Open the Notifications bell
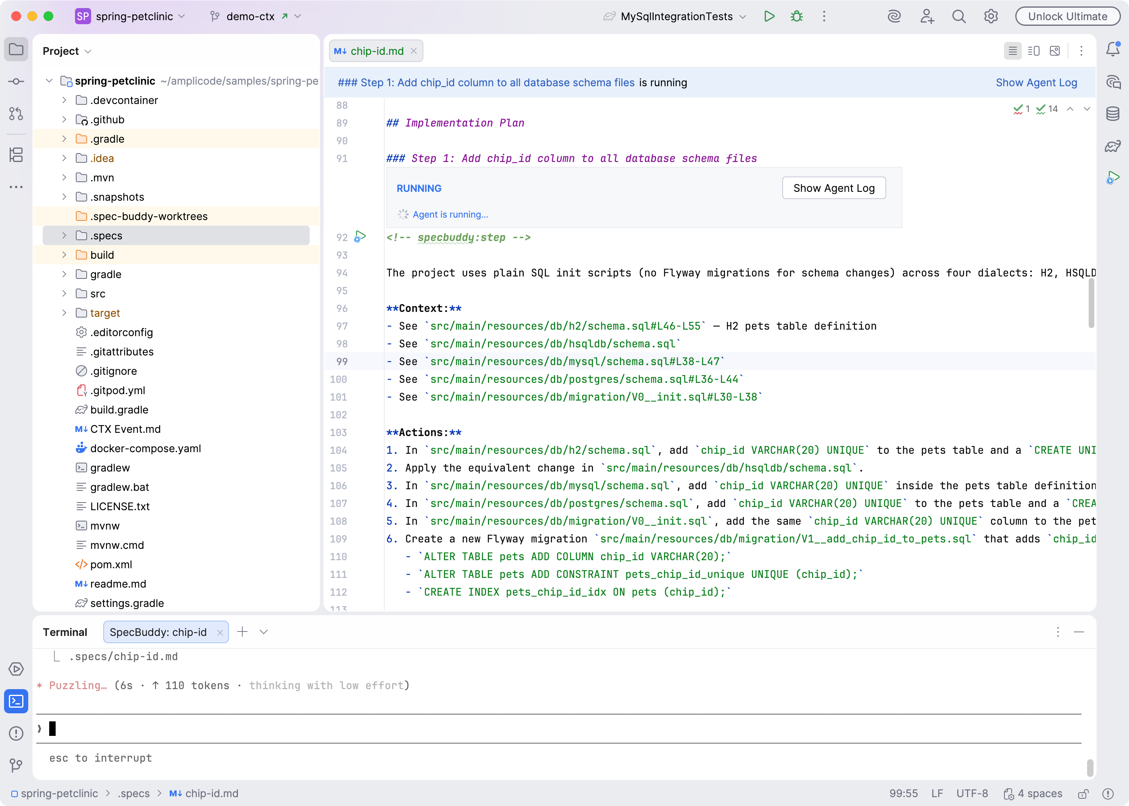This screenshot has width=1129, height=806. (x=1112, y=49)
